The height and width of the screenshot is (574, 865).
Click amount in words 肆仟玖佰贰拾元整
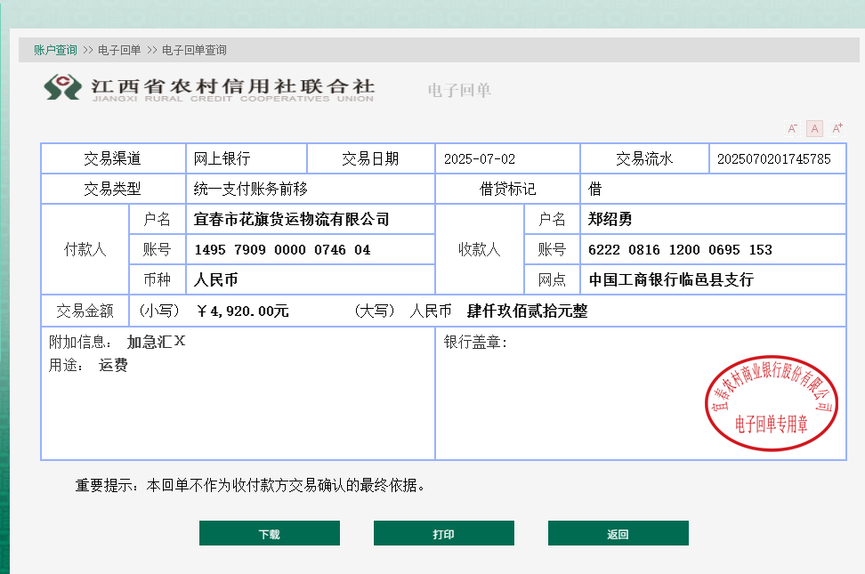pos(527,311)
